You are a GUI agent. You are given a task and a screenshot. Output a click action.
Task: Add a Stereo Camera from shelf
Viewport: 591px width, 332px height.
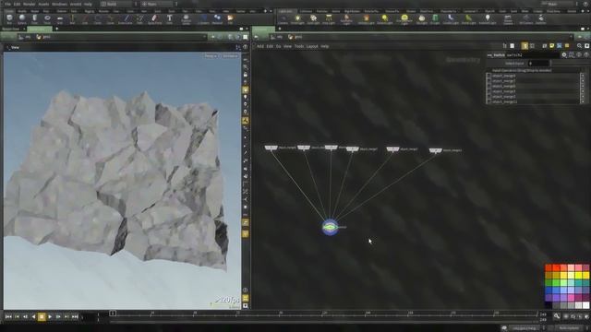point(508,19)
